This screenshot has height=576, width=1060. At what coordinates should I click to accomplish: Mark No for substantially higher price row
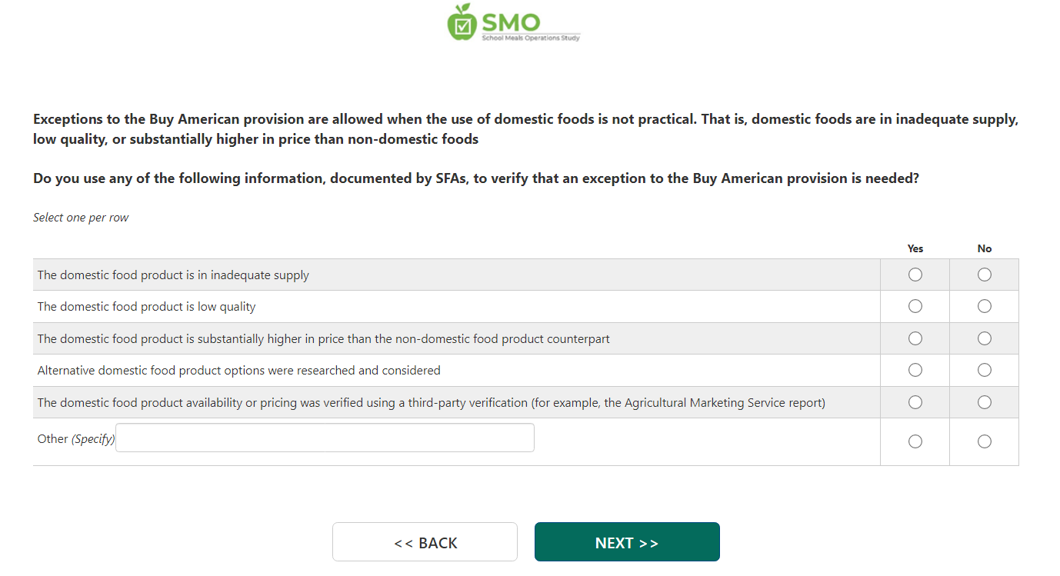[984, 338]
